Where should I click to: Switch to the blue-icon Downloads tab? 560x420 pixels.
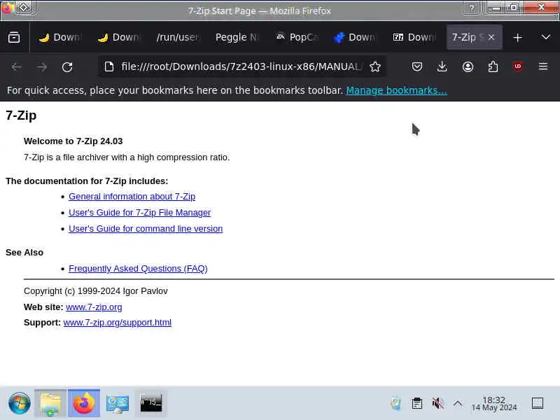pyautogui.click(x=356, y=37)
